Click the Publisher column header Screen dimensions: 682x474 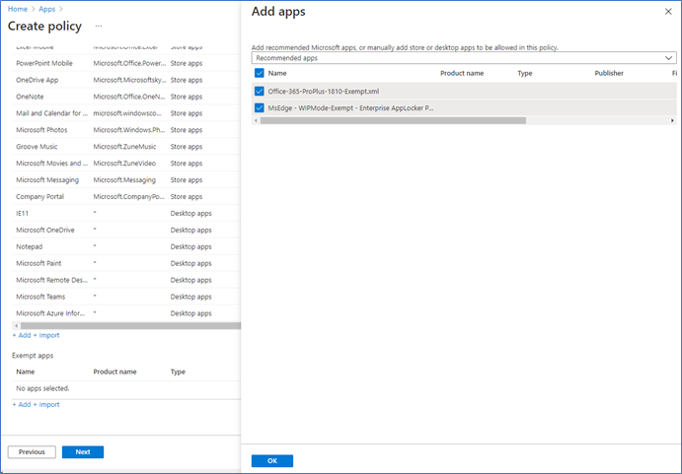tap(609, 73)
